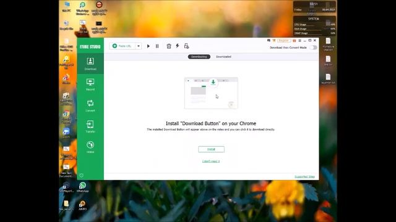Maximize the iTube Studio window
396x222 pixels.
[310, 40]
